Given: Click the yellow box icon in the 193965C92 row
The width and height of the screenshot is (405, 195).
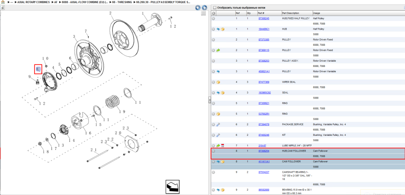Looking at the screenshot, I should pos(222,93).
